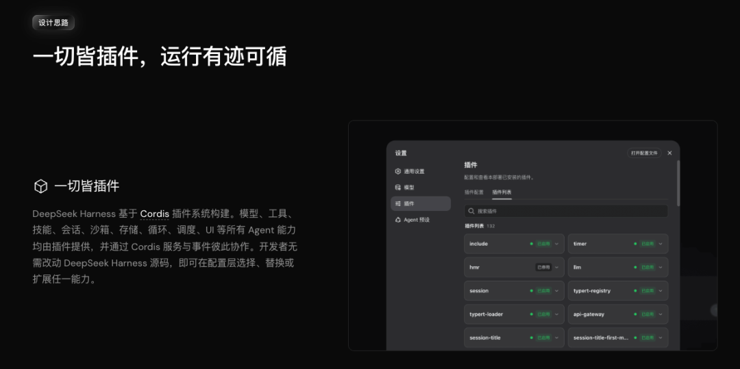Screen dimensions: 740x369
Task: Click the include plugin name
Action: coord(478,244)
